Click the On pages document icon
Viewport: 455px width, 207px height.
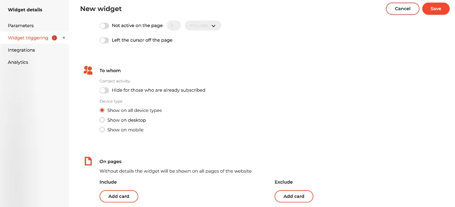(88, 161)
